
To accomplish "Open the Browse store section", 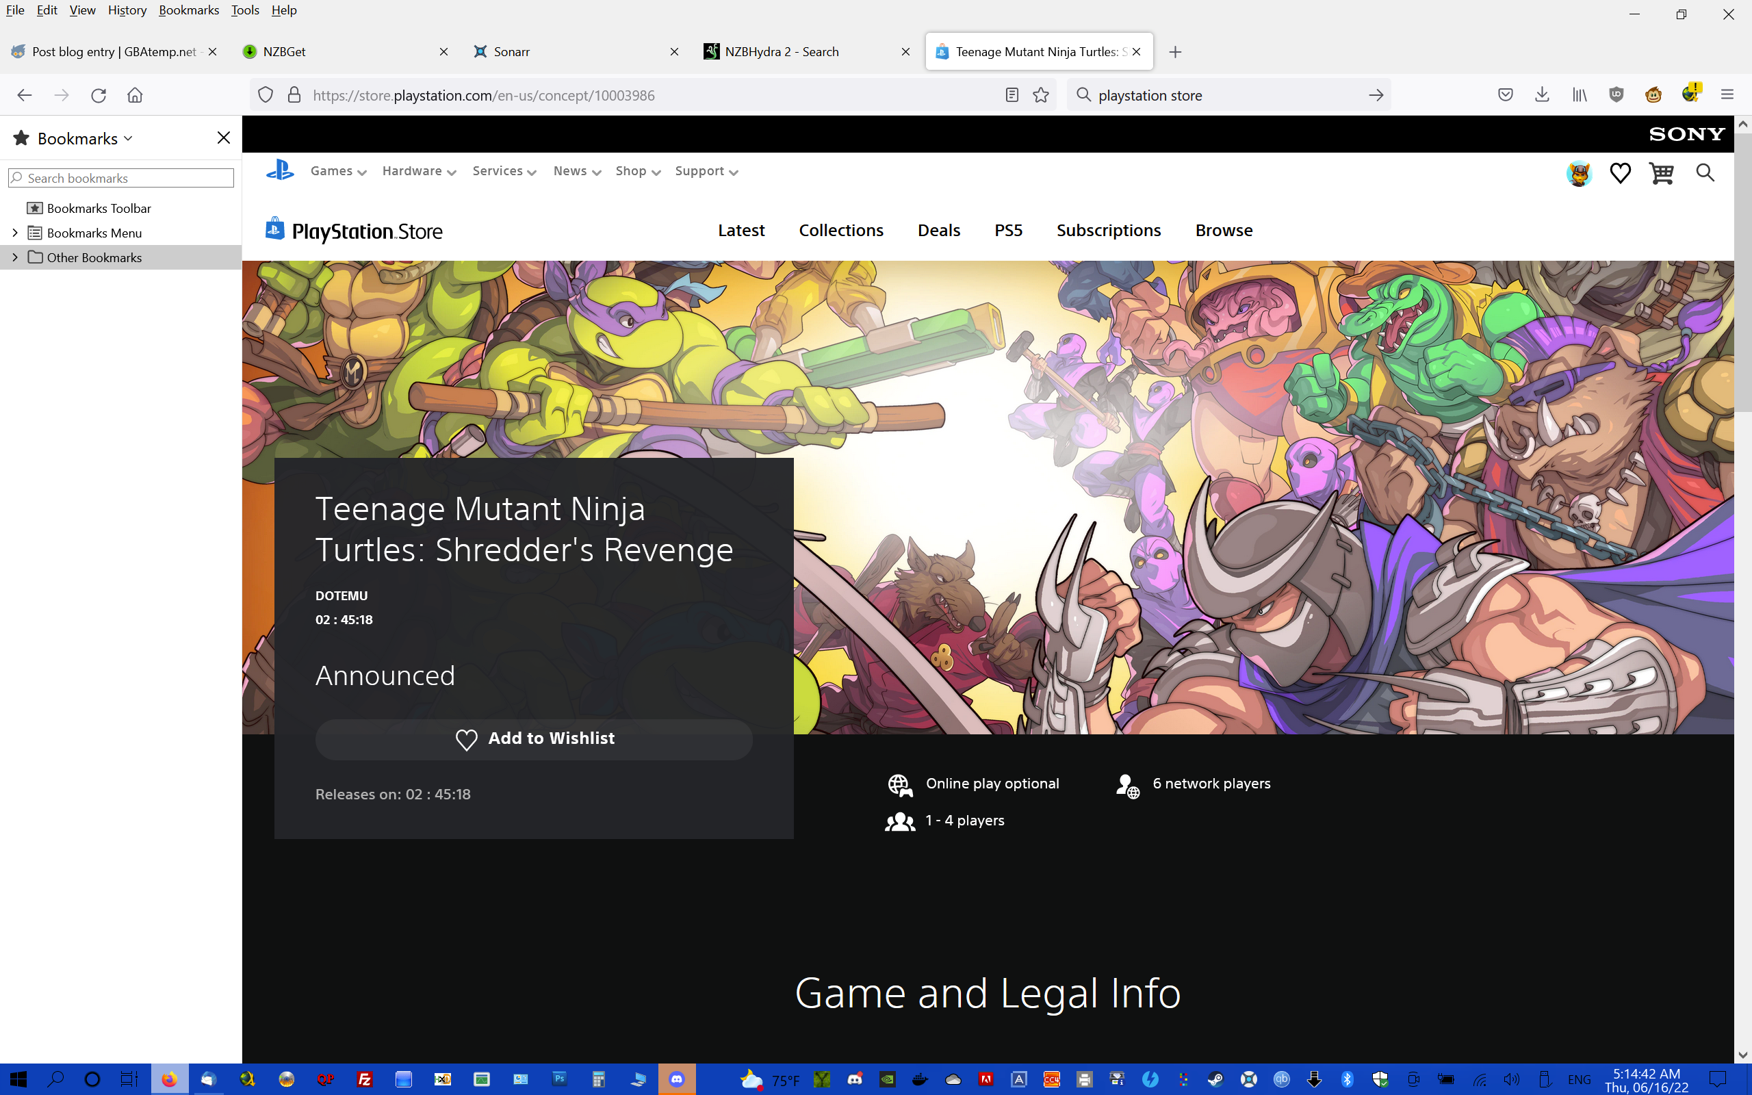I will [1224, 231].
